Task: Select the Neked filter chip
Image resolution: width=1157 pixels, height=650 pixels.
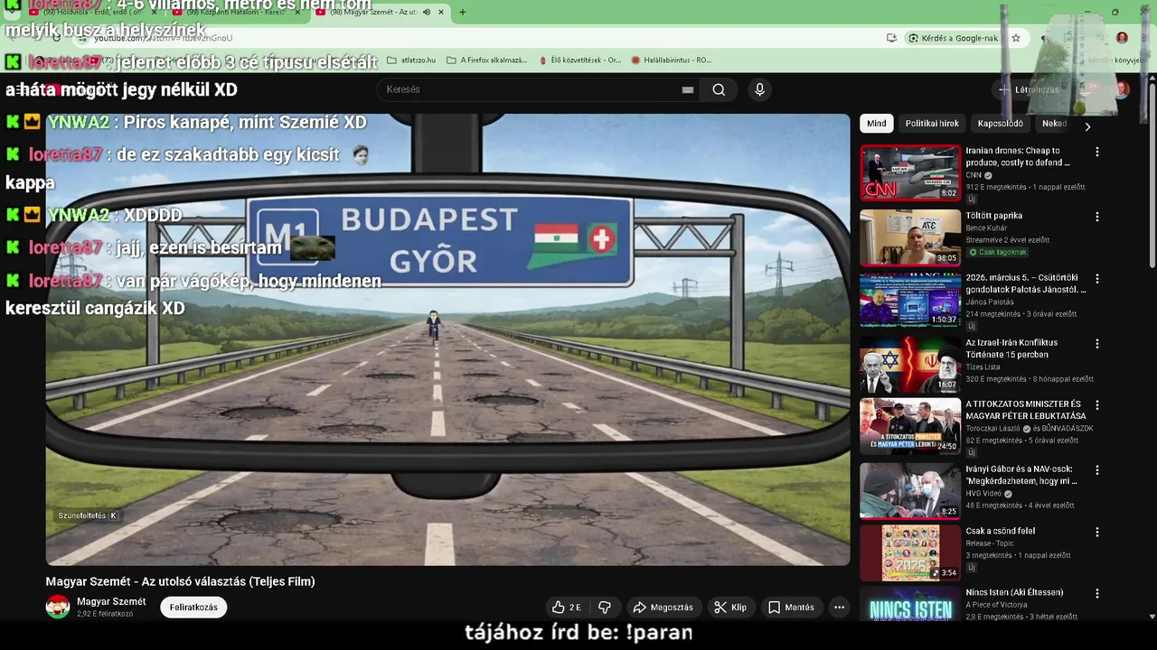Action: point(1054,124)
